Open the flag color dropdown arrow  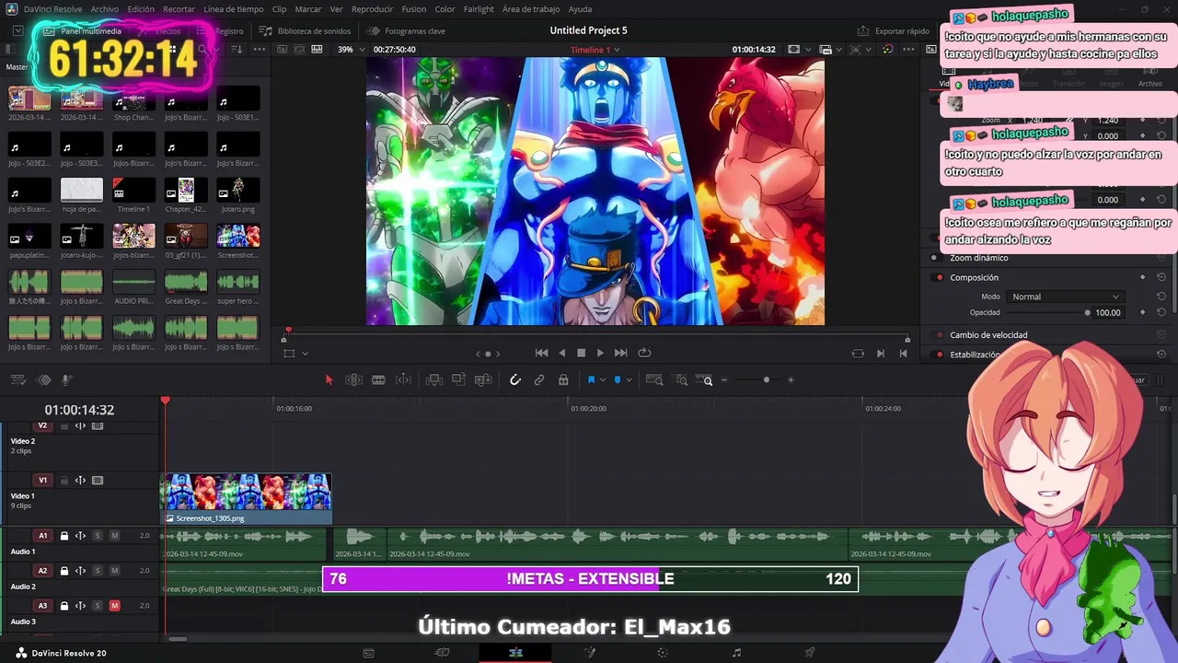(603, 380)
